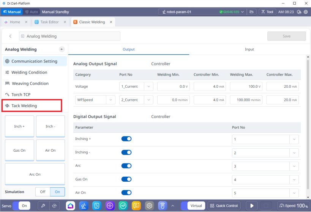Click the wrench icon next to Servo
Viewport: 311px width, 212px height.
tap(43, 206)
